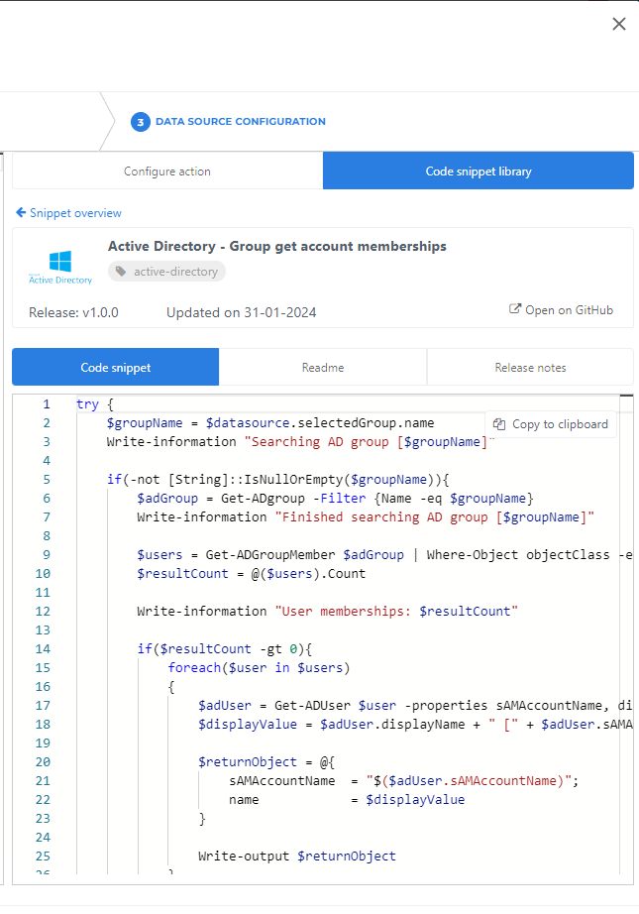Click the tag icon in the active-directory chip

pos(121,271)
